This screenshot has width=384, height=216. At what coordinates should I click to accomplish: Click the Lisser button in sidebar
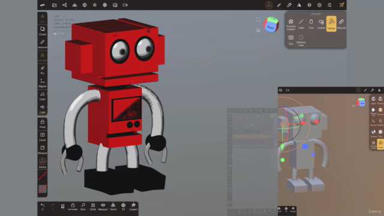[x=43, y=137]
